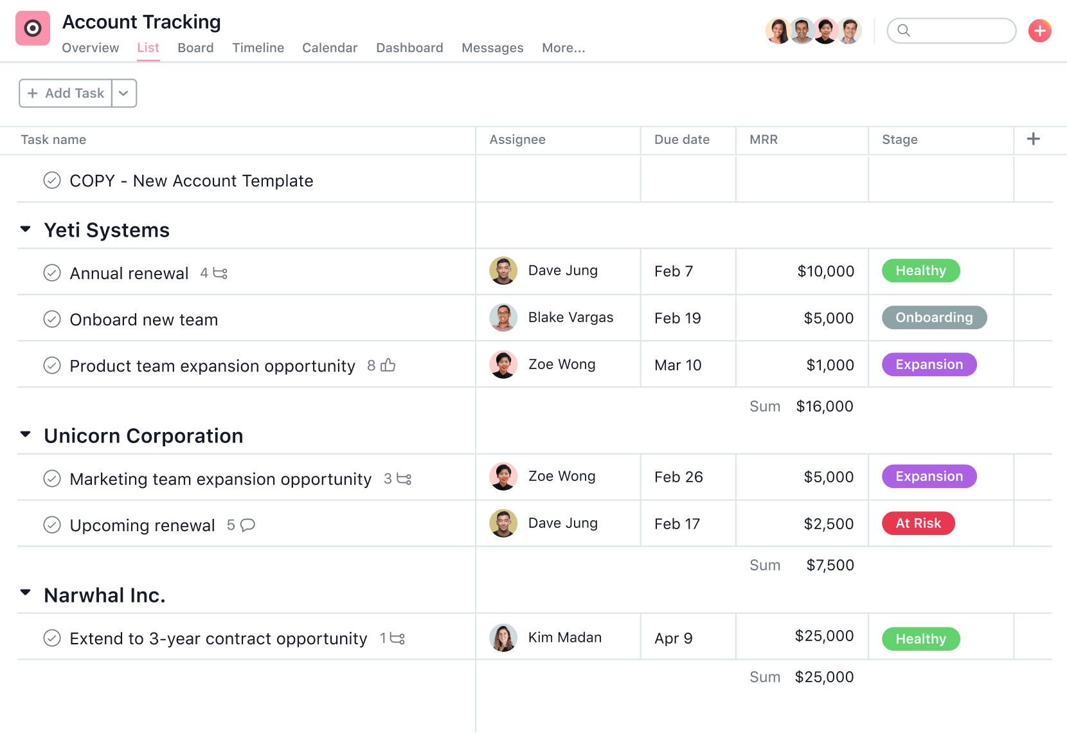The width and height of the screenshot is (1067, 733).
Task: Open comments icon on Upcoming renewal
Action: (x=246, y=525)
